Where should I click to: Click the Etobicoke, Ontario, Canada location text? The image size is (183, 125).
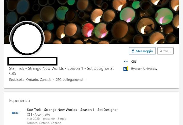[30, 80]
